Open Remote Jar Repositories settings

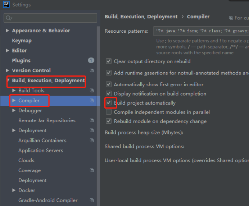pos(47,120)
